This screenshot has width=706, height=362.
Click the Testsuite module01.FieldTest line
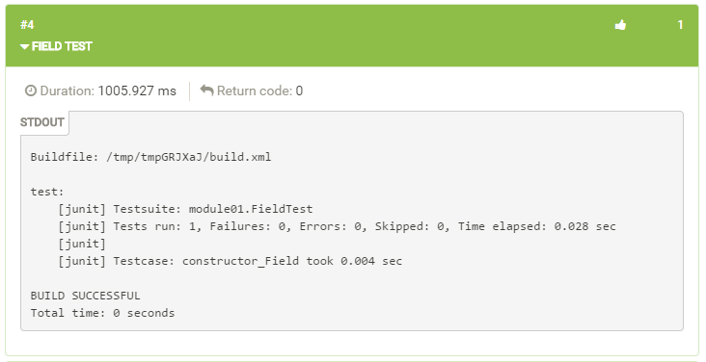point(185,209)
